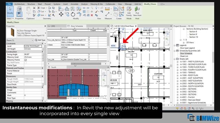Collapse the Sheets (all) tree node
Image resolution: width=220 pixels, height=123 pixels.
175,59
